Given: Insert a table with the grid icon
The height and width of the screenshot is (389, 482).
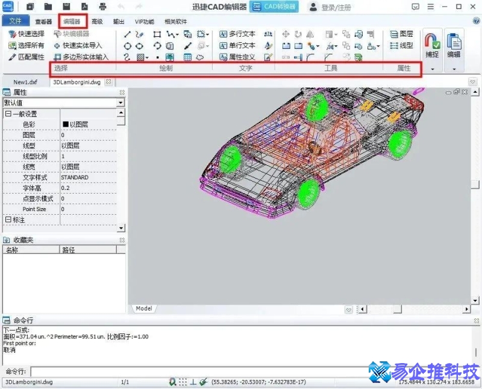Looking at the screenshot, I should click(x=187, y=57).
